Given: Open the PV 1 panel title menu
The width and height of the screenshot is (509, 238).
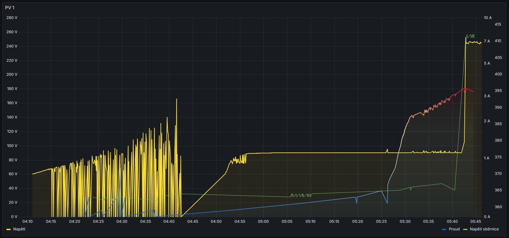Looking at the screenshot, I should click(x=10, y=8).
